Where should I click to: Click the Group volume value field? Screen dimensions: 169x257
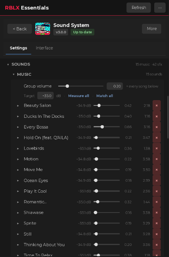tap(115, 86)
